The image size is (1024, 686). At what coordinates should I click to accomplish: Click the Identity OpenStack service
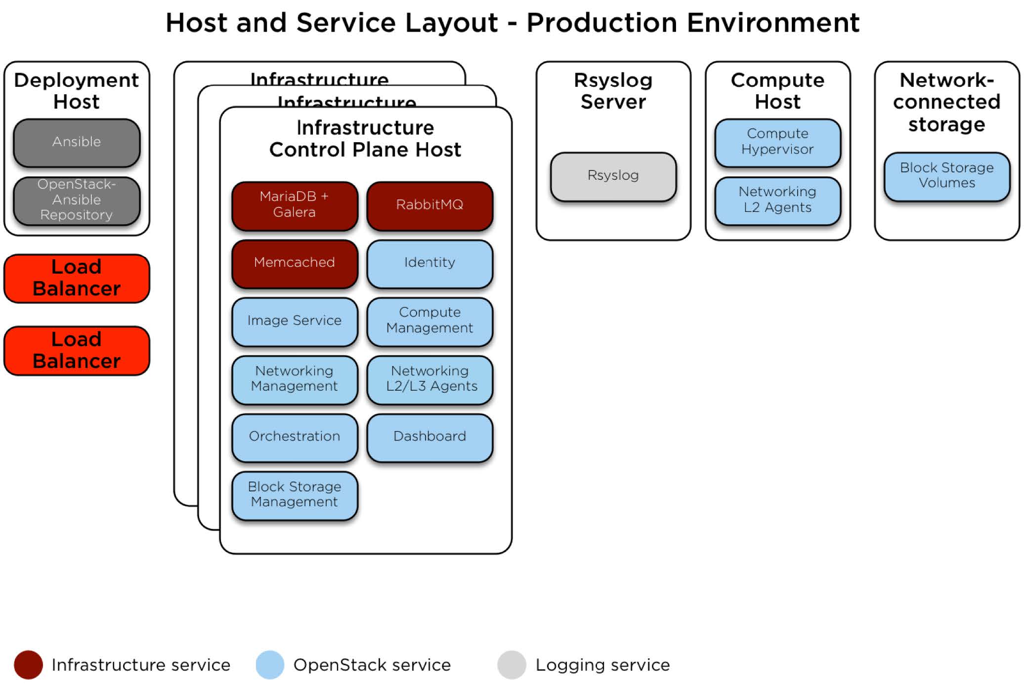click(430, 263)
